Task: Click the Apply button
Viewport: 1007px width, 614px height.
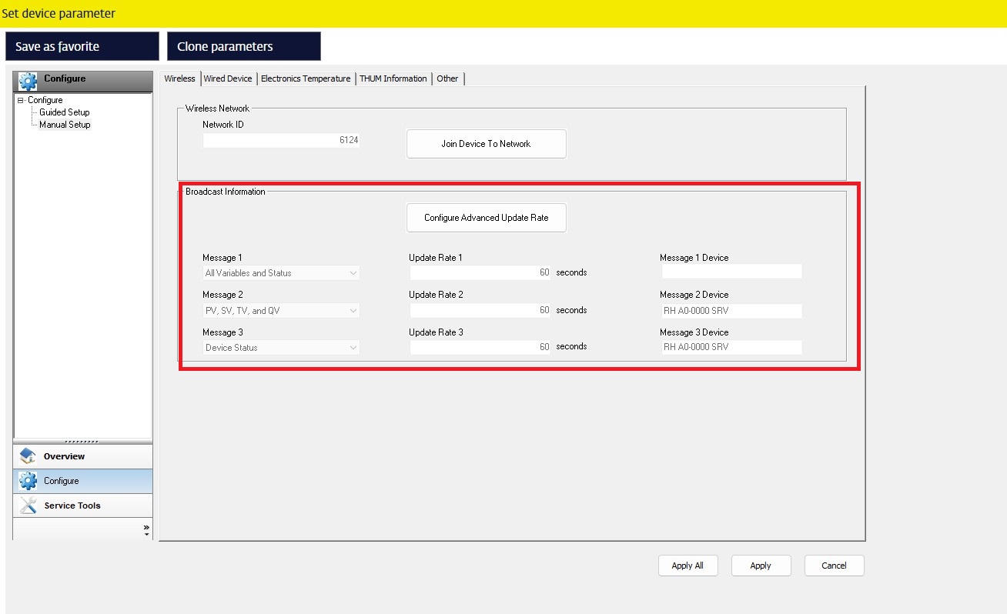Action: [x=761, y=566]
